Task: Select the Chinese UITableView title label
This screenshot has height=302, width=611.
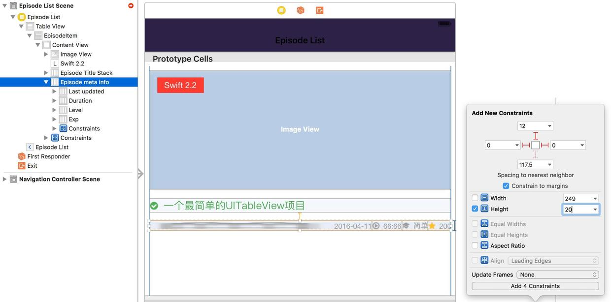Action: (234, 206)
